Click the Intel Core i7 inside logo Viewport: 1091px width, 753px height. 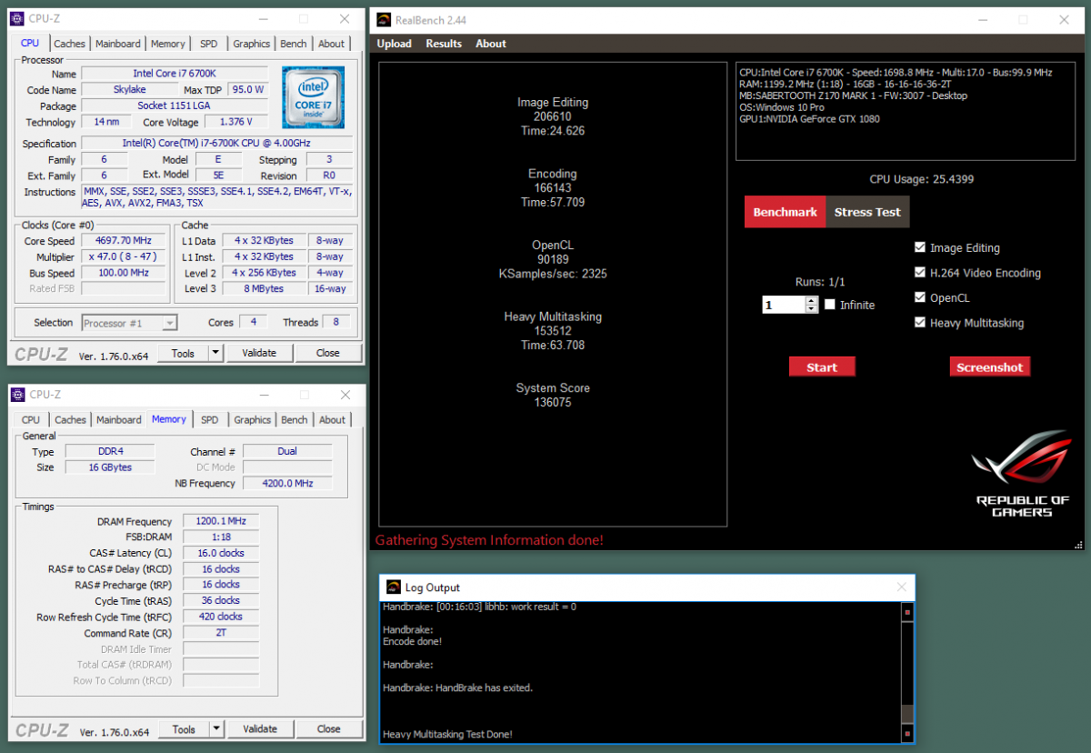[x=314, y=97]
